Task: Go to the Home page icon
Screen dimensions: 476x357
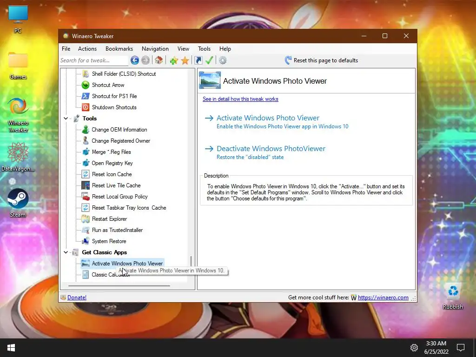Action: coord(159,60)
